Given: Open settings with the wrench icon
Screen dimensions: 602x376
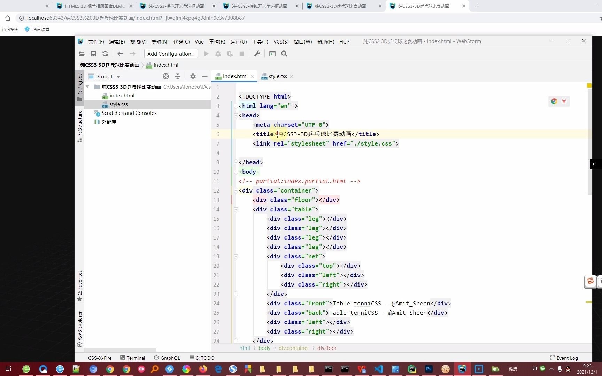Looking at the screenshot, I should 257,54.
